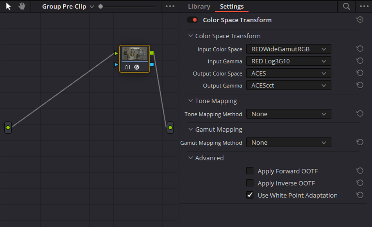The height and width of the screenshot is (227, 372).
Task: Open settings panel three-dot options menu
Action: (364, 6)
